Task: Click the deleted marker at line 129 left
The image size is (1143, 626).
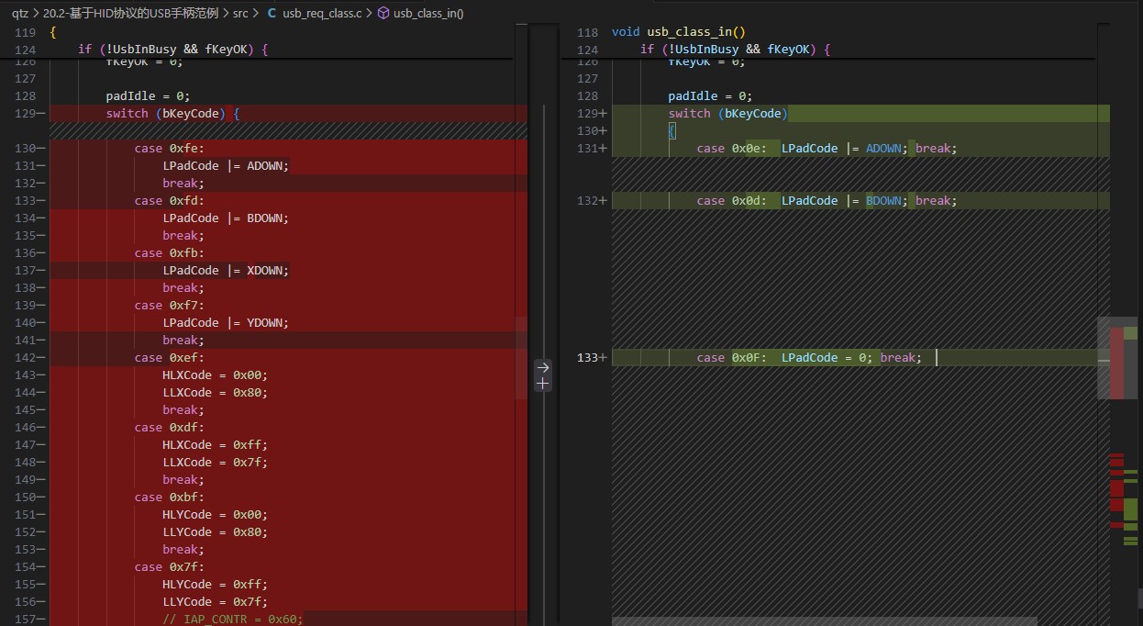Action: pos(42,114)
